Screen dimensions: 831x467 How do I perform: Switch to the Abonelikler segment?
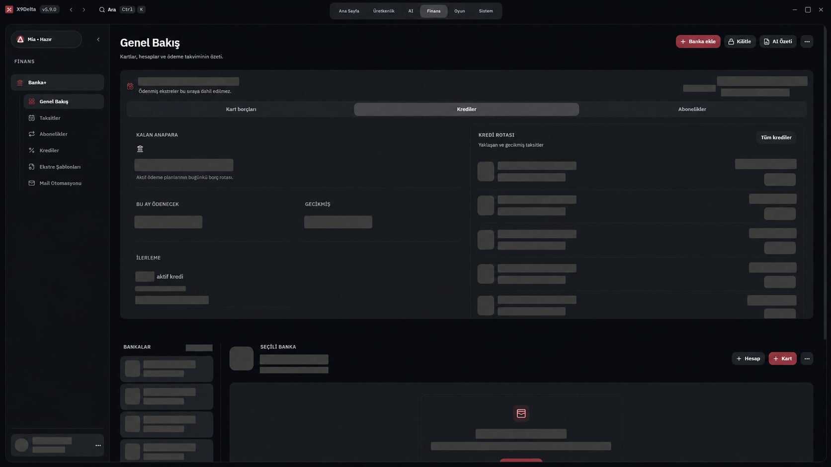pos(692,109)
